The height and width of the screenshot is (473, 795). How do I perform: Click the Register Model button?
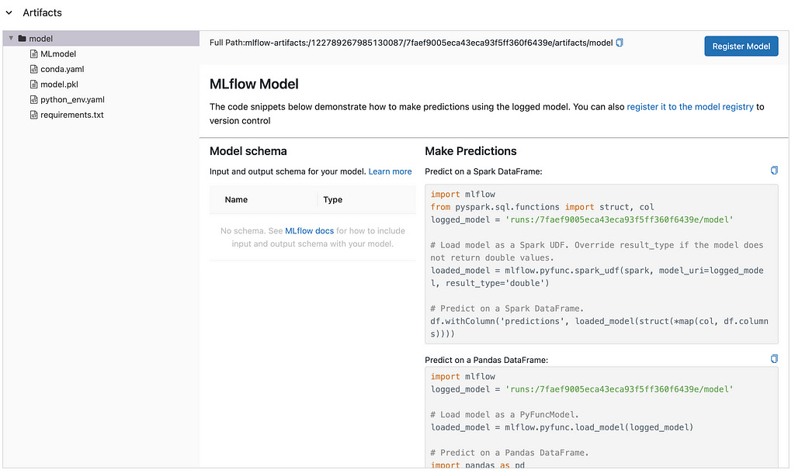click(x=741, y=46)
